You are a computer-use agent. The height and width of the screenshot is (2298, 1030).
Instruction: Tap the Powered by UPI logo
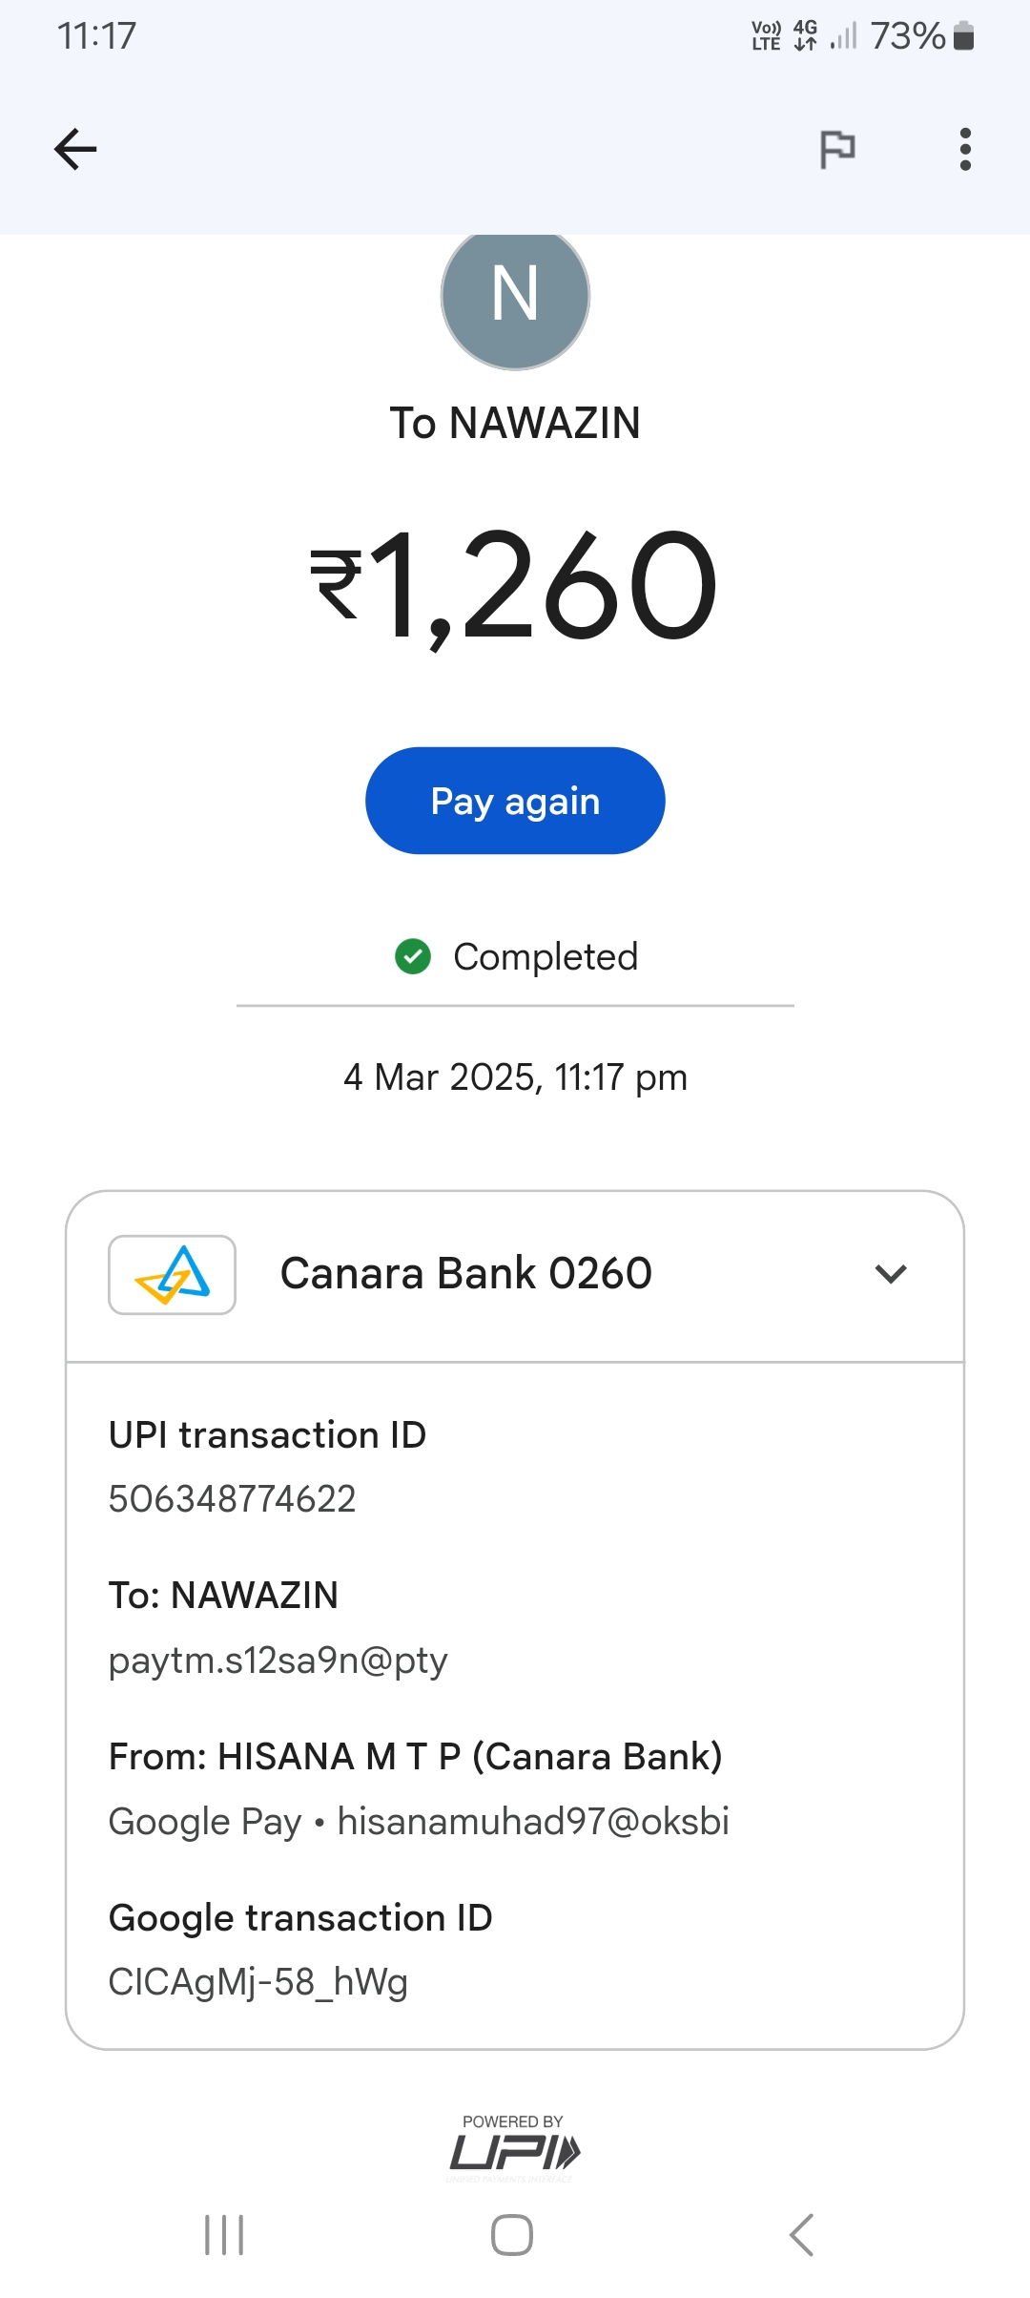coord(514,2149)
